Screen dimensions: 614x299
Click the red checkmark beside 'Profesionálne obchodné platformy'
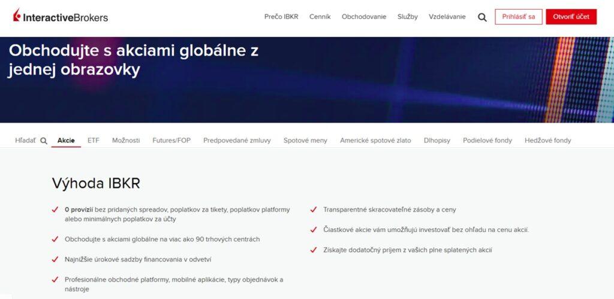tap(55, 280)
